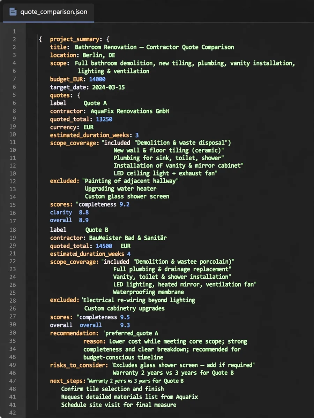Click 'Upgrading water heater' line
314x418 pixels.
(x=120, y=188)
